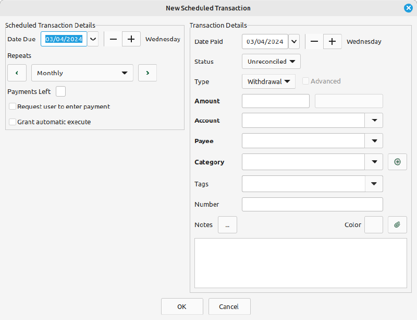Open the Notes editor via the ellipsis button
This screenshot has width=417, height=320.
tap(227, 224)
